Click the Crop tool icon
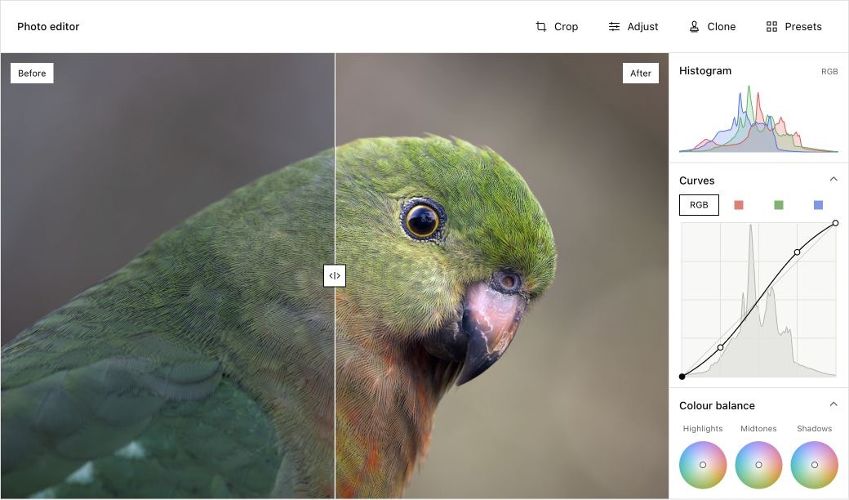 (541, 26)
